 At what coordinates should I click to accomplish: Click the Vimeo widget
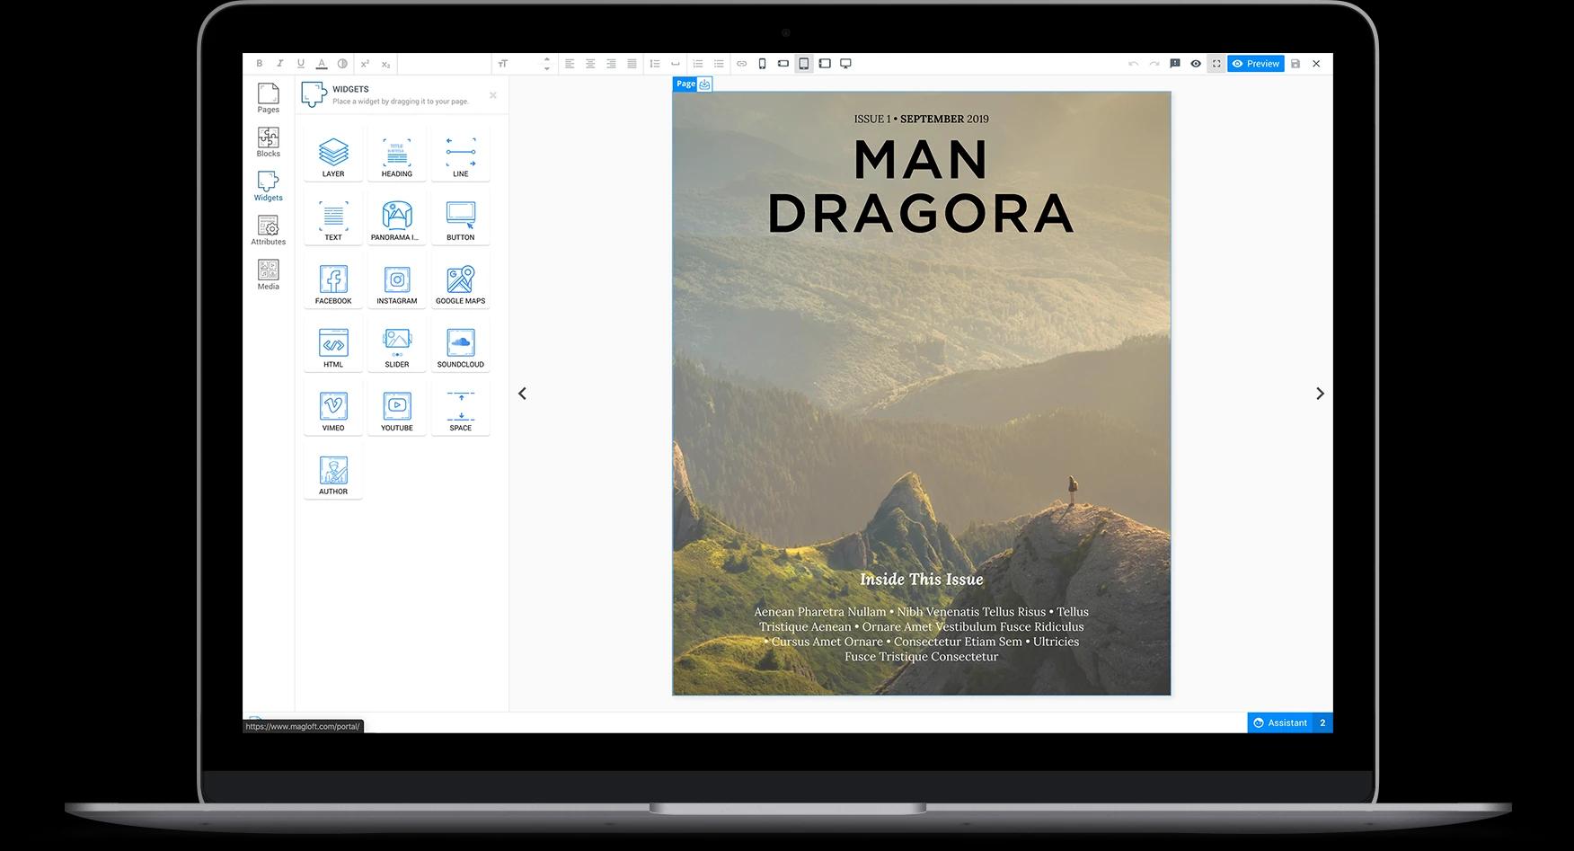click(333, 410)
